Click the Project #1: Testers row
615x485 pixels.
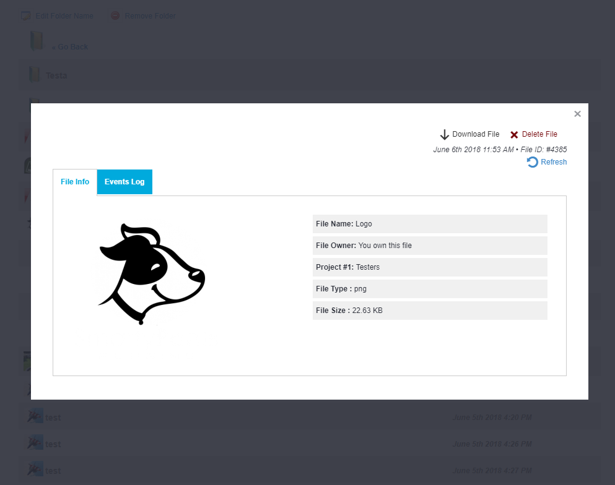tap(430, 267)
